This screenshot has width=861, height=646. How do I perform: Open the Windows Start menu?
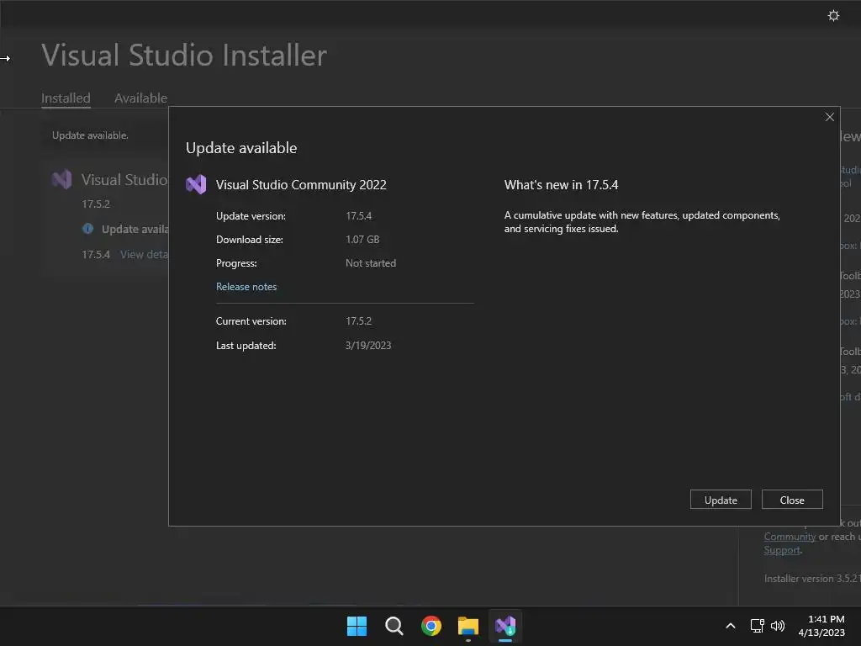[357, 626]
